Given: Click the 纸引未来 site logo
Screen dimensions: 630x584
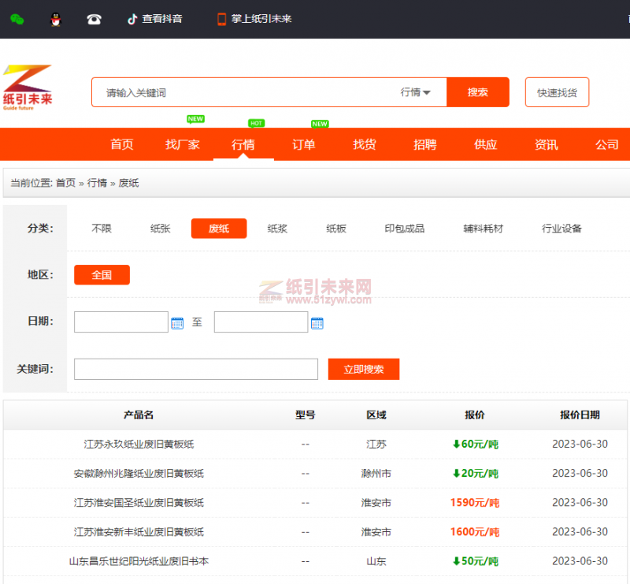Looking at the screenshot, I should pyautogui.click(x=28, y=88).
